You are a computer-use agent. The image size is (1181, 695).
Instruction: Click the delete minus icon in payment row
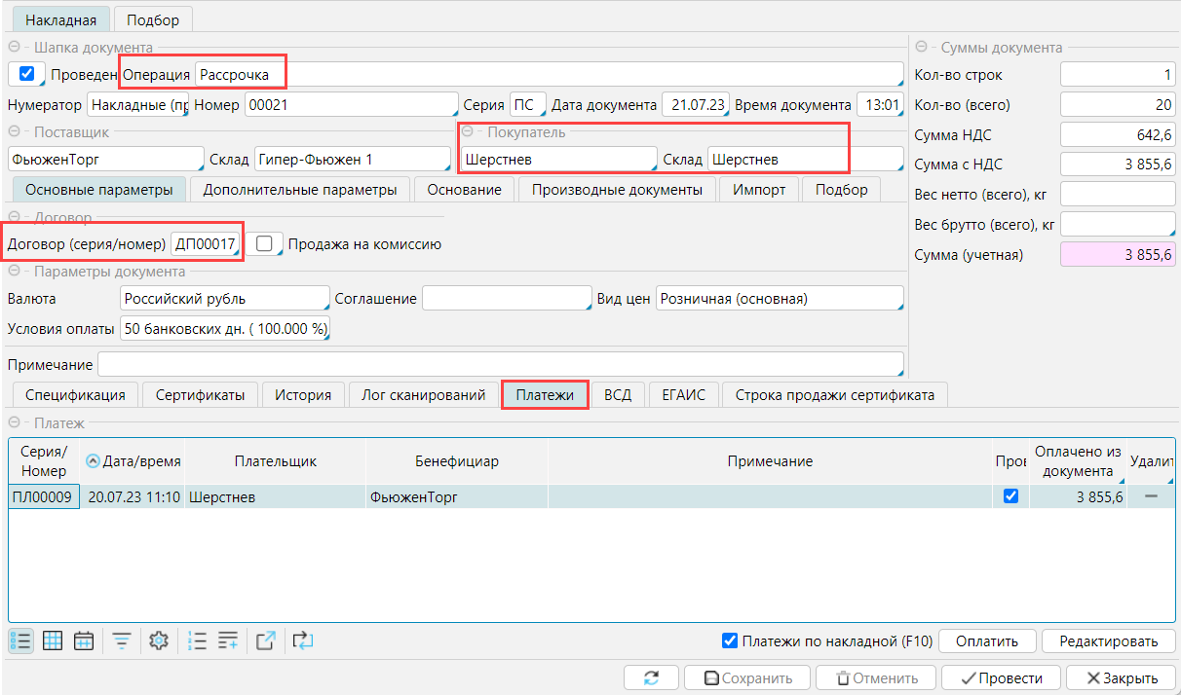coord(1151,496)
